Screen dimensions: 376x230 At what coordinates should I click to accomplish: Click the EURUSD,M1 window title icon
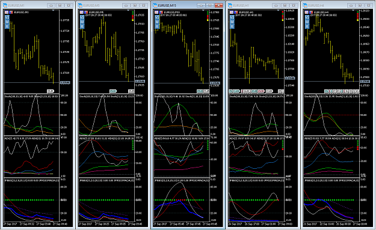tap(5, 5)
